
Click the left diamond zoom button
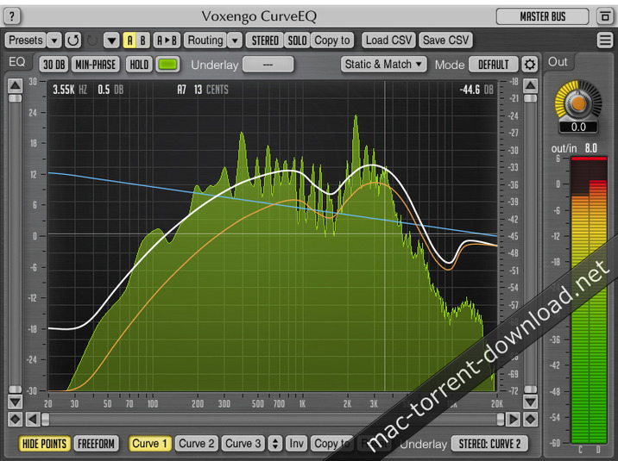coord(15,420)
